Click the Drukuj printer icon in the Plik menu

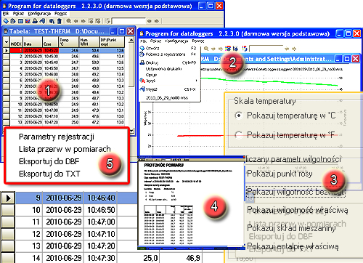coord(142,62)
